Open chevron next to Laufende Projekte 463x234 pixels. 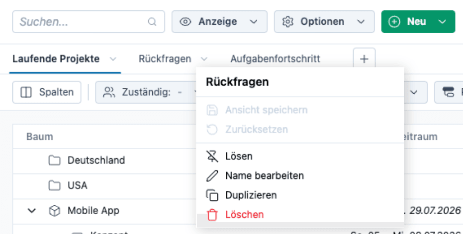tap(113, 59)
